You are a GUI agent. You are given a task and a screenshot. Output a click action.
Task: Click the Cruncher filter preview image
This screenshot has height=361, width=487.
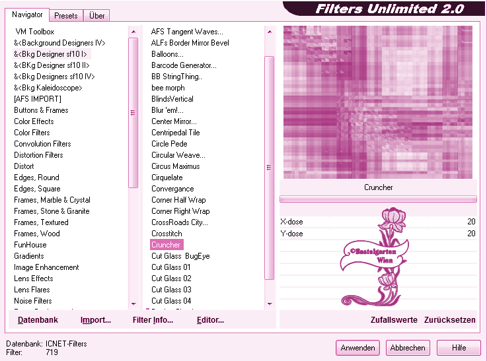pyautogui.click(x=378, y=102)
